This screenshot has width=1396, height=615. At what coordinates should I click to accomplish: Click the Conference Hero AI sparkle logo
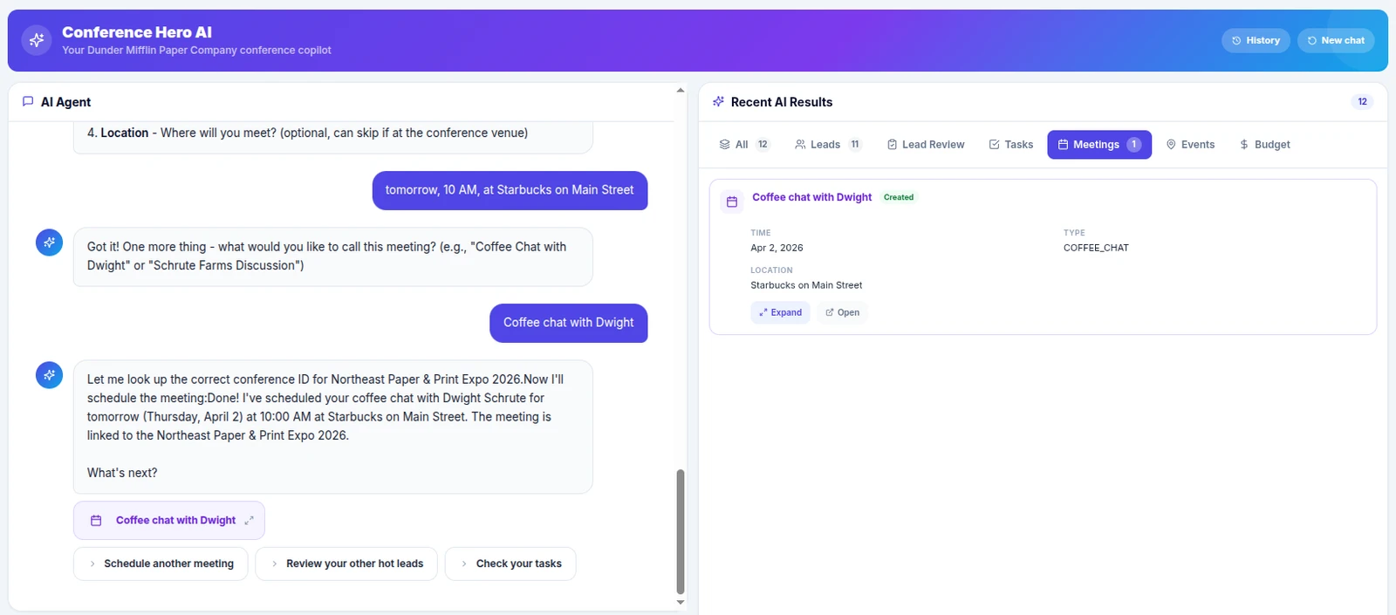[37, 40]
